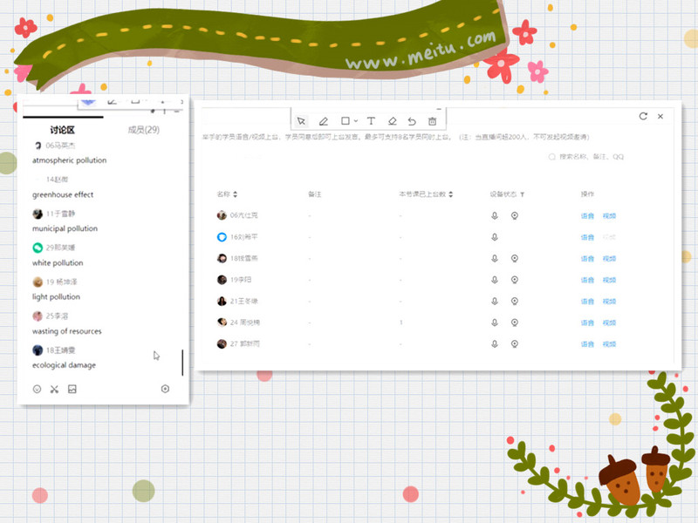Clear annotations with the trash icon

[x=432, y=121]
